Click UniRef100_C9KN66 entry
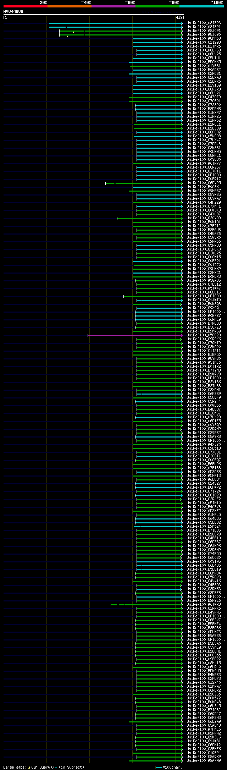This screenshot has width=227, height=770. coord(204,241)
